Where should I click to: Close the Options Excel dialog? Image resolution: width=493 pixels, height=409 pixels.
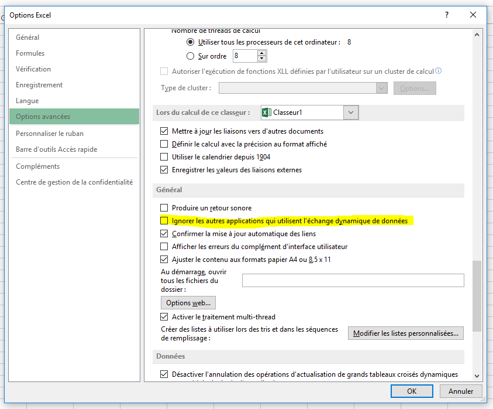pos(473,15)
